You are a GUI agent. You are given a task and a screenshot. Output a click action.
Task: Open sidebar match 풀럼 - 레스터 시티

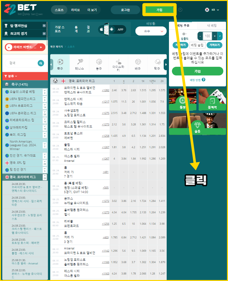tap(23, 253)
